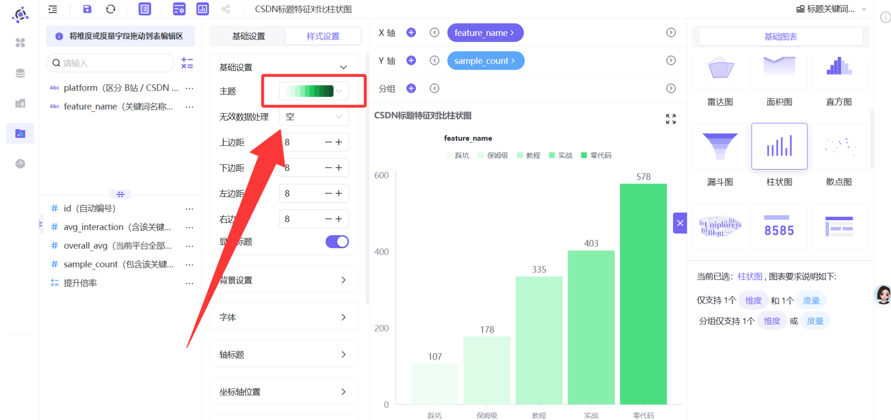Open more options for avg_interaction field
891x420 pixels.
pyautogui.click(x=189, y=227)
